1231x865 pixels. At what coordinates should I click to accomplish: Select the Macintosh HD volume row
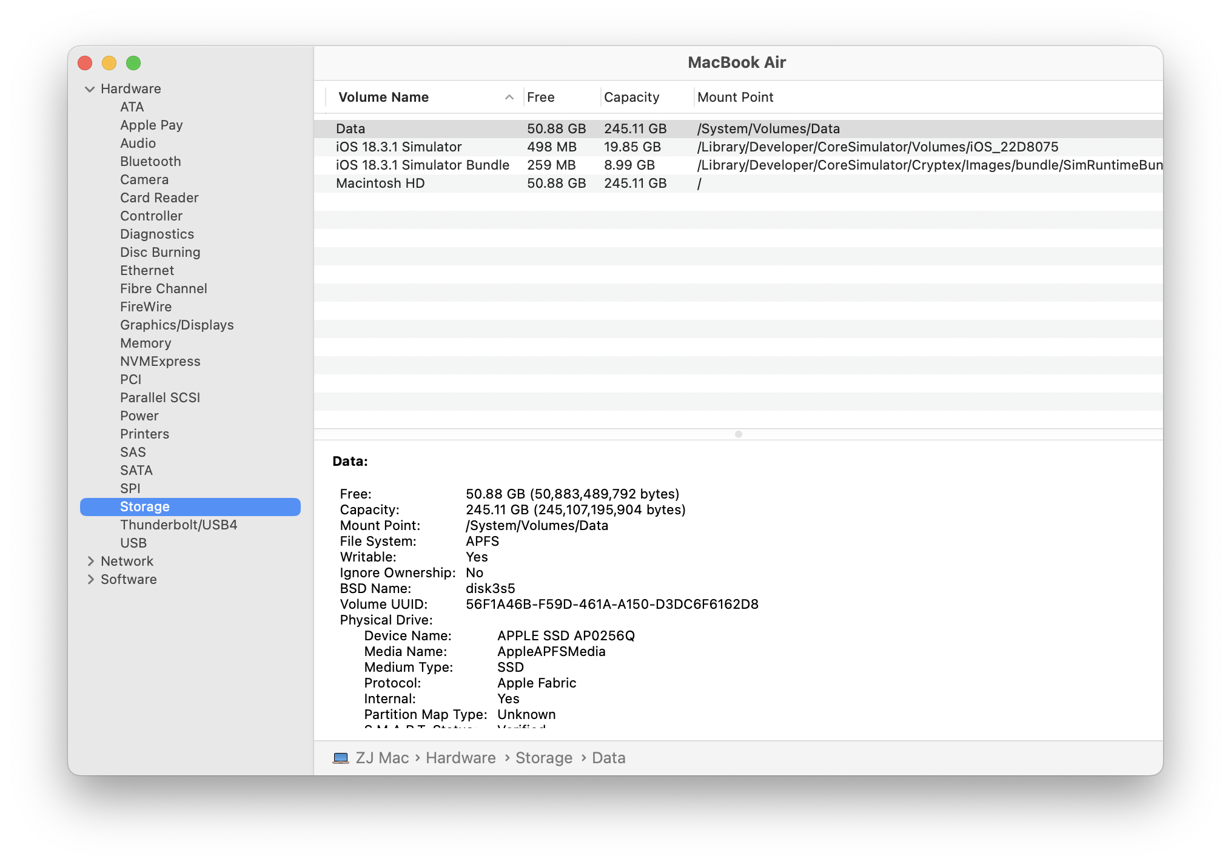(x=380, y=184)
